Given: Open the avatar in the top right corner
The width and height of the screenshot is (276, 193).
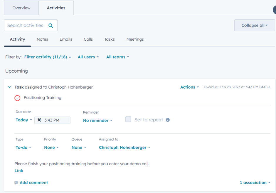Looking at the screenshot, I should tap(274, 10).
